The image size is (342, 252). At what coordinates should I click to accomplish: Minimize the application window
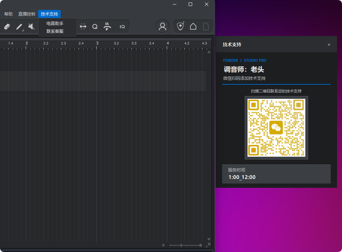175,4
